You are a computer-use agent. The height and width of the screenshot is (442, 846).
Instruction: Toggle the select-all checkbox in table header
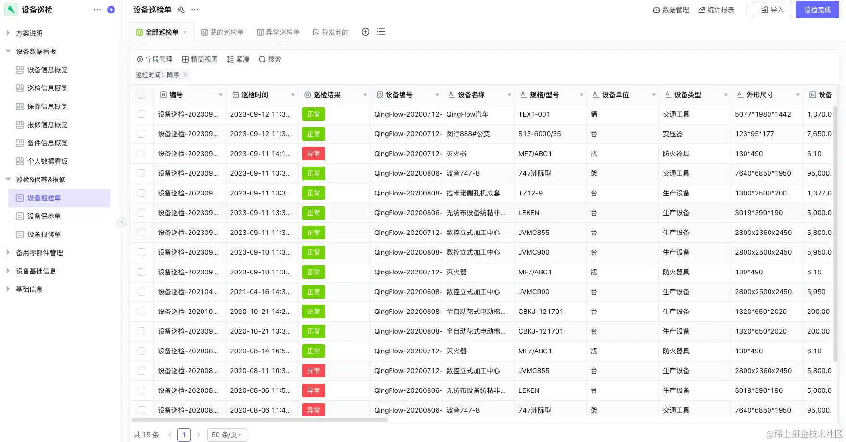(141, 95)
